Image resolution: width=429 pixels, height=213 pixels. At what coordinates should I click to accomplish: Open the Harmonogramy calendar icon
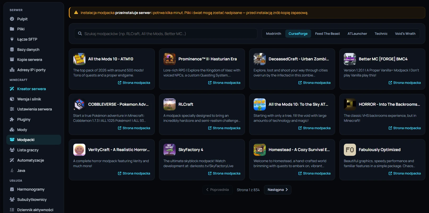coord(12,189)
